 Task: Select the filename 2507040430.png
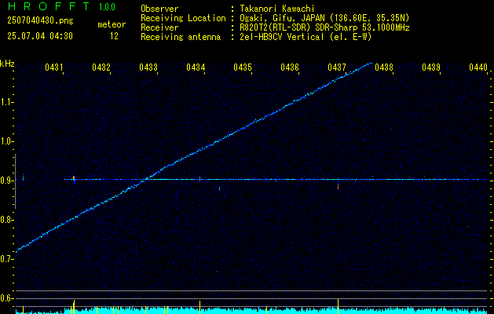coord(40,21)
